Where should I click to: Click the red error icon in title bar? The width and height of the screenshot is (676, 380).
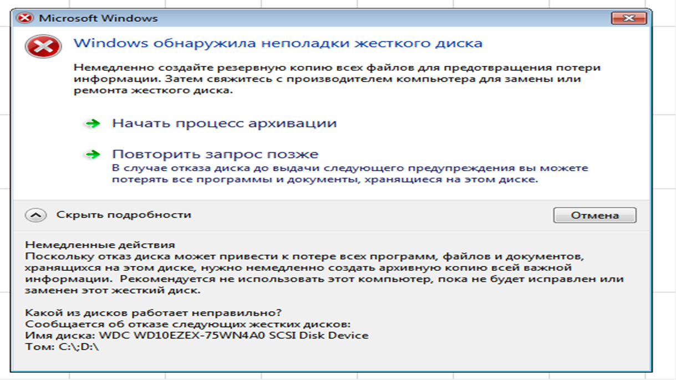click(24, 18)
